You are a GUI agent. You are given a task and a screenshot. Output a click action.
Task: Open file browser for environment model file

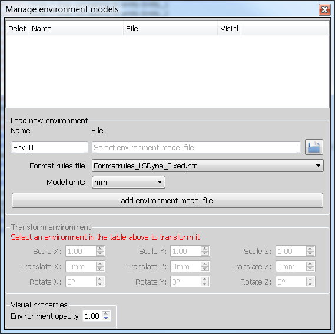click(314, 147)
